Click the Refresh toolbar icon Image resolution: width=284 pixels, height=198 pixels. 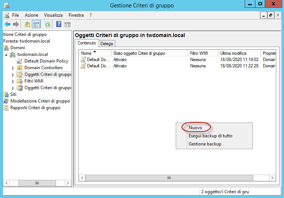pos(47,24)
